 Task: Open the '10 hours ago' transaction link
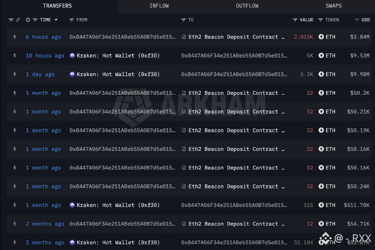point(45,56)
